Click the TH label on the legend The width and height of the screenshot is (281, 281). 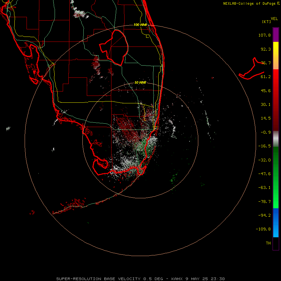[268, 243]
